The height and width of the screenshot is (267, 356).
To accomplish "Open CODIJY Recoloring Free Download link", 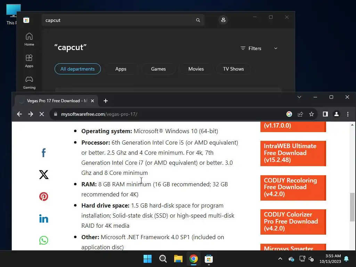I will (x=293, y=187).
